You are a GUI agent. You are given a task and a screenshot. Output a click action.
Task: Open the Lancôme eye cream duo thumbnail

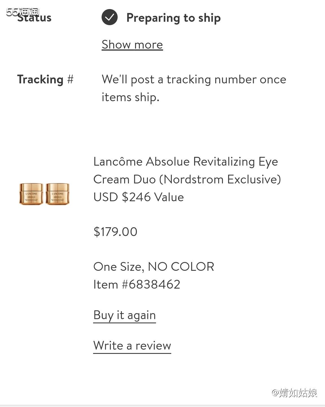pyautogui.click(x=44, y=194)
